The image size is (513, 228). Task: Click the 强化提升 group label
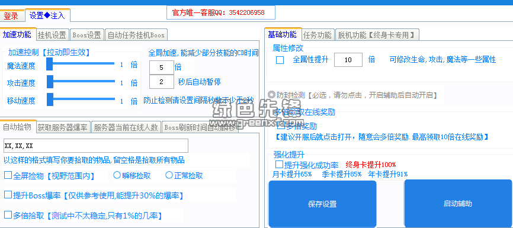tap(288, 154)
